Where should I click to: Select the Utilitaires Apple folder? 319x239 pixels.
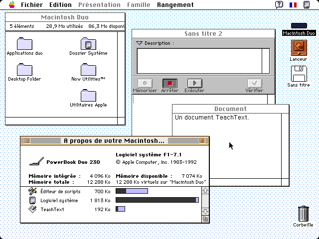pos(88,95)
